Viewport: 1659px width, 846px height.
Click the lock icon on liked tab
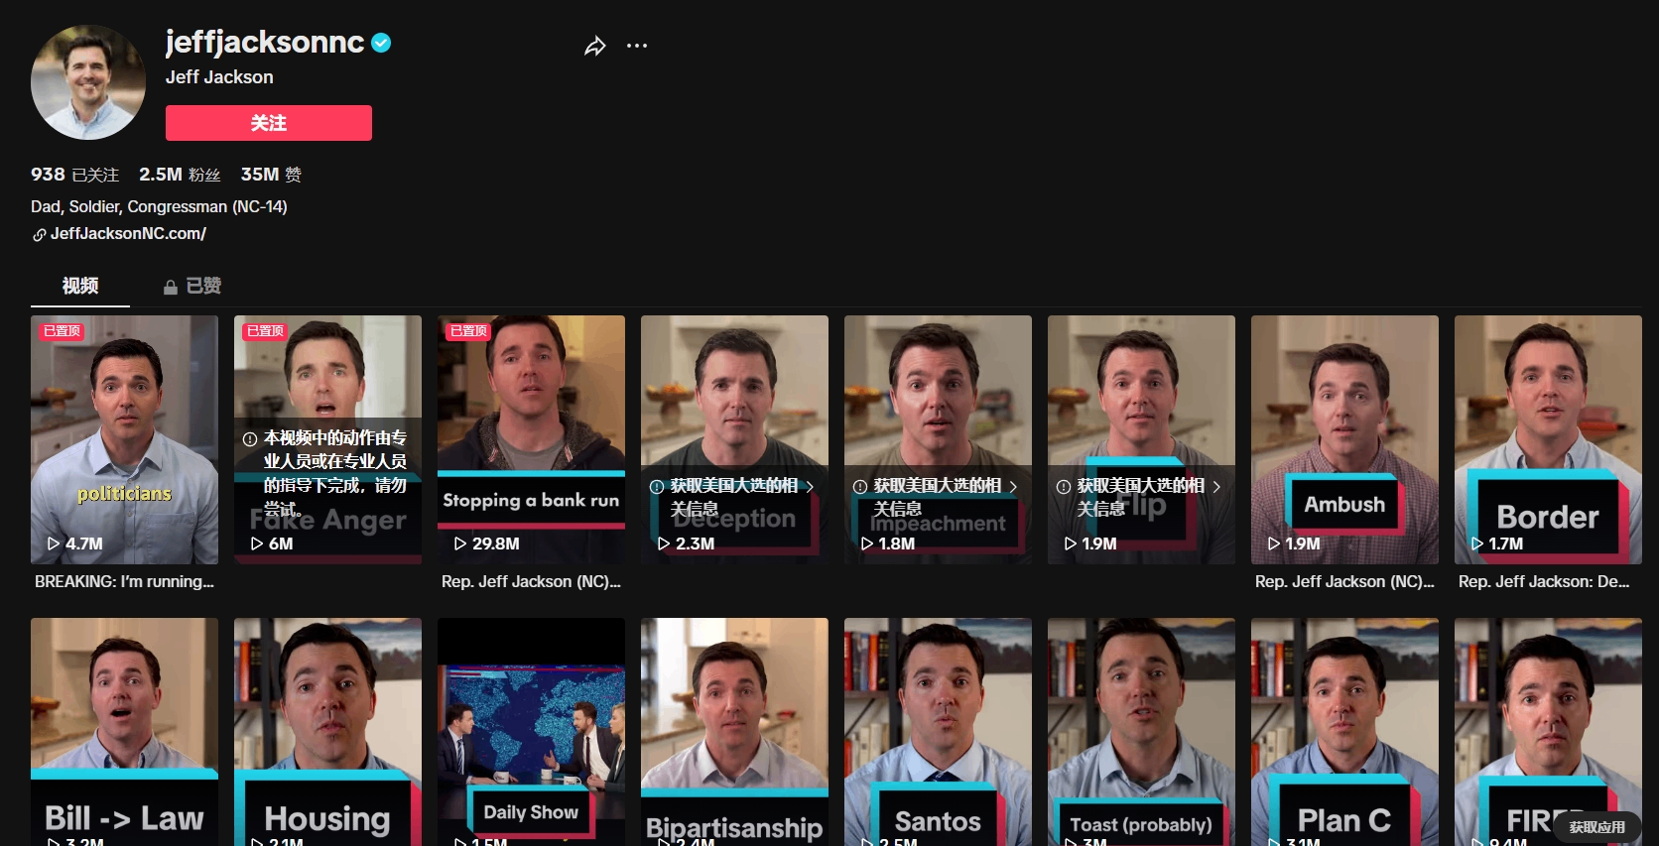click(171, 287)
